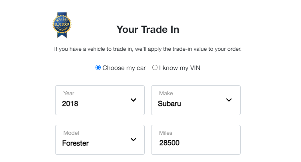Viewport: 301px width, 162px height.
Task: Click the "I know my VIN" label text
Action: (x=179, y=68)
